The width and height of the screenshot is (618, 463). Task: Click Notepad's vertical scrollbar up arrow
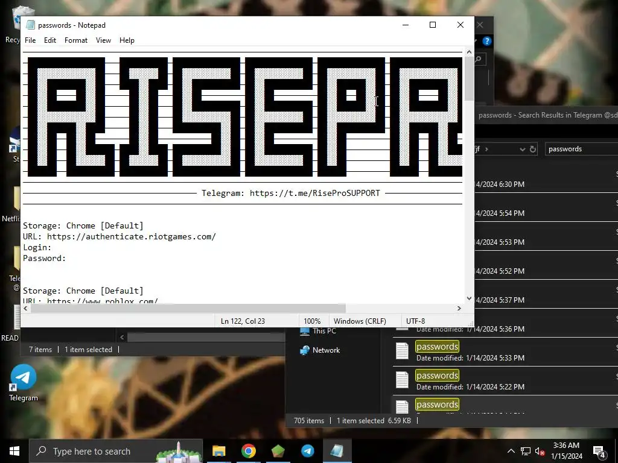click(469, 52)
